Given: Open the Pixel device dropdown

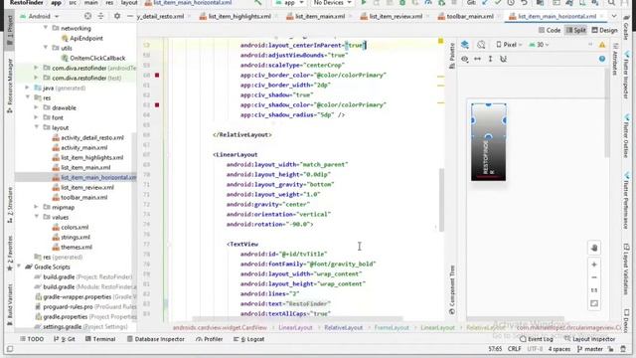Looking at the screenshot, I should coord(509,45).
